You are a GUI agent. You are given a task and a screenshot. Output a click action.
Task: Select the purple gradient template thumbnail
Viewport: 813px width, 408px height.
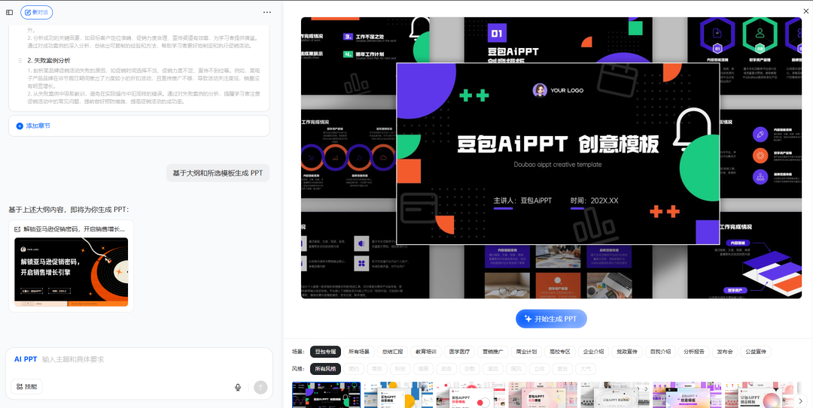687,395
